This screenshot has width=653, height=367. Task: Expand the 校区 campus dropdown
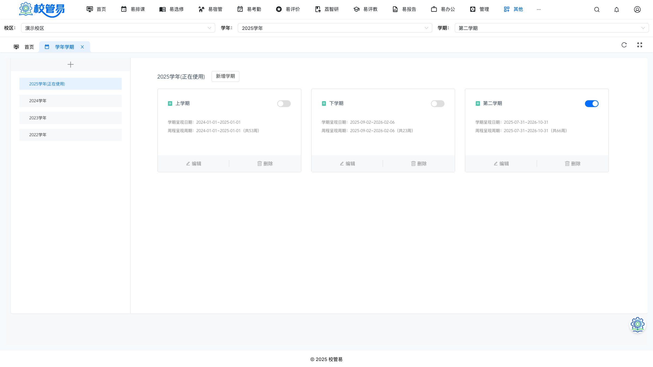click(118, 28)
